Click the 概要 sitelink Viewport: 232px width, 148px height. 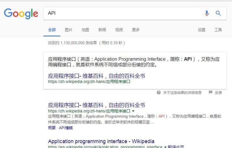52,128
